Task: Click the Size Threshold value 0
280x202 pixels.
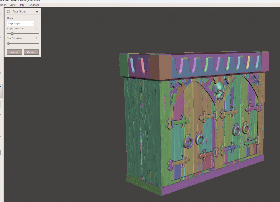Action: pos(36,38)
